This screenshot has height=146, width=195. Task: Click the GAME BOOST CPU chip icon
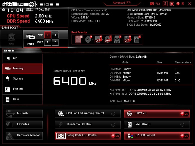(x=11, y=37)
